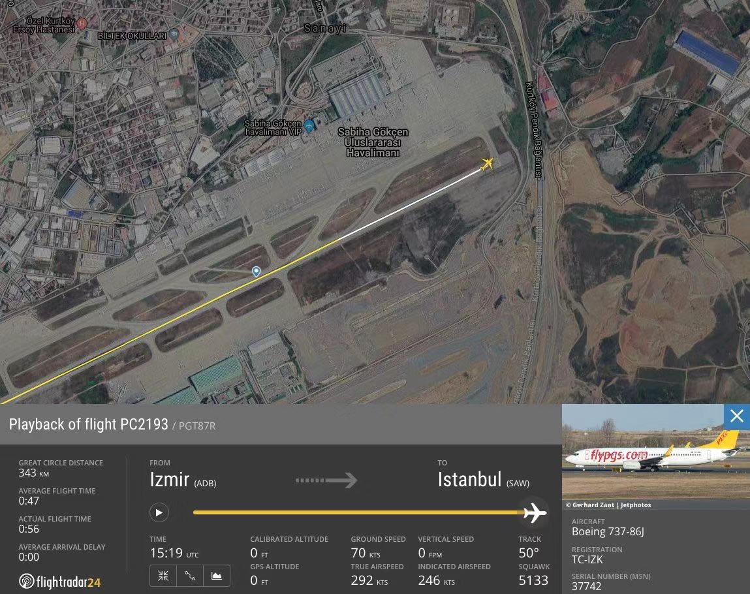Click the yellow playback progress bar
The width and height of the screenshot is (750, 594).
[359, 512]
